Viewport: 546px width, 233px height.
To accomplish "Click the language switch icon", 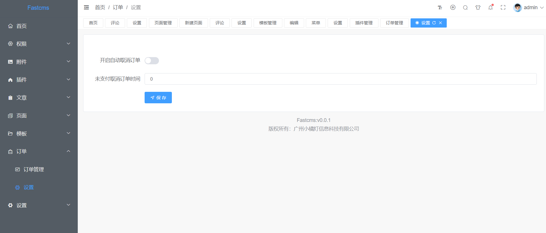I will (453, 7).
